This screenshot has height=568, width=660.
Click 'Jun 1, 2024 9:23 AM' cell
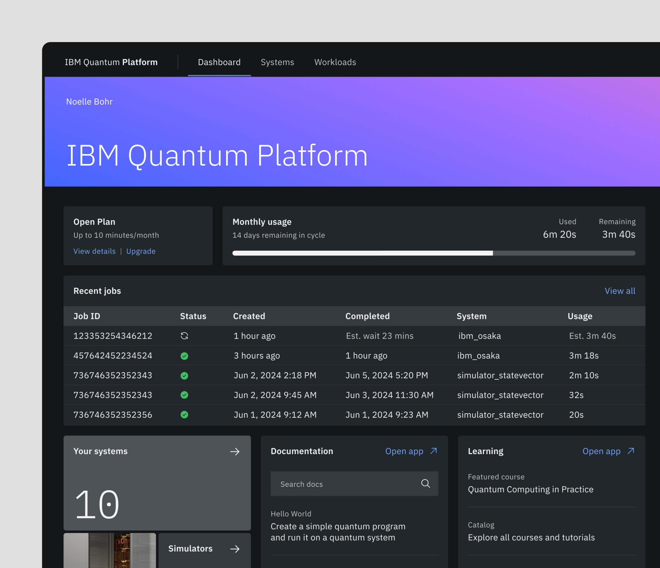pyautogui.click(x=387, y=415)
